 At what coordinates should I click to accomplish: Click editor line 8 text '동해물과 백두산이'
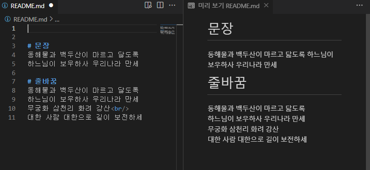[x=57, y=90]
